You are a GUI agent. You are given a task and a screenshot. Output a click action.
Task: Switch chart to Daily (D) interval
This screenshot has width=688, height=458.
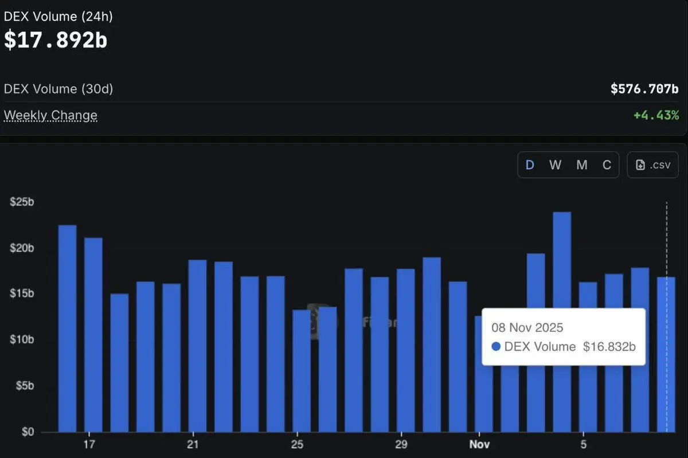(x=530, y=165)
